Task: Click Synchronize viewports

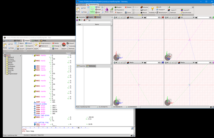Action: (186, 12)
